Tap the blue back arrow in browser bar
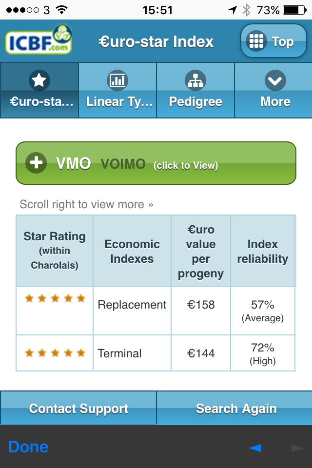 click(255, 448)
